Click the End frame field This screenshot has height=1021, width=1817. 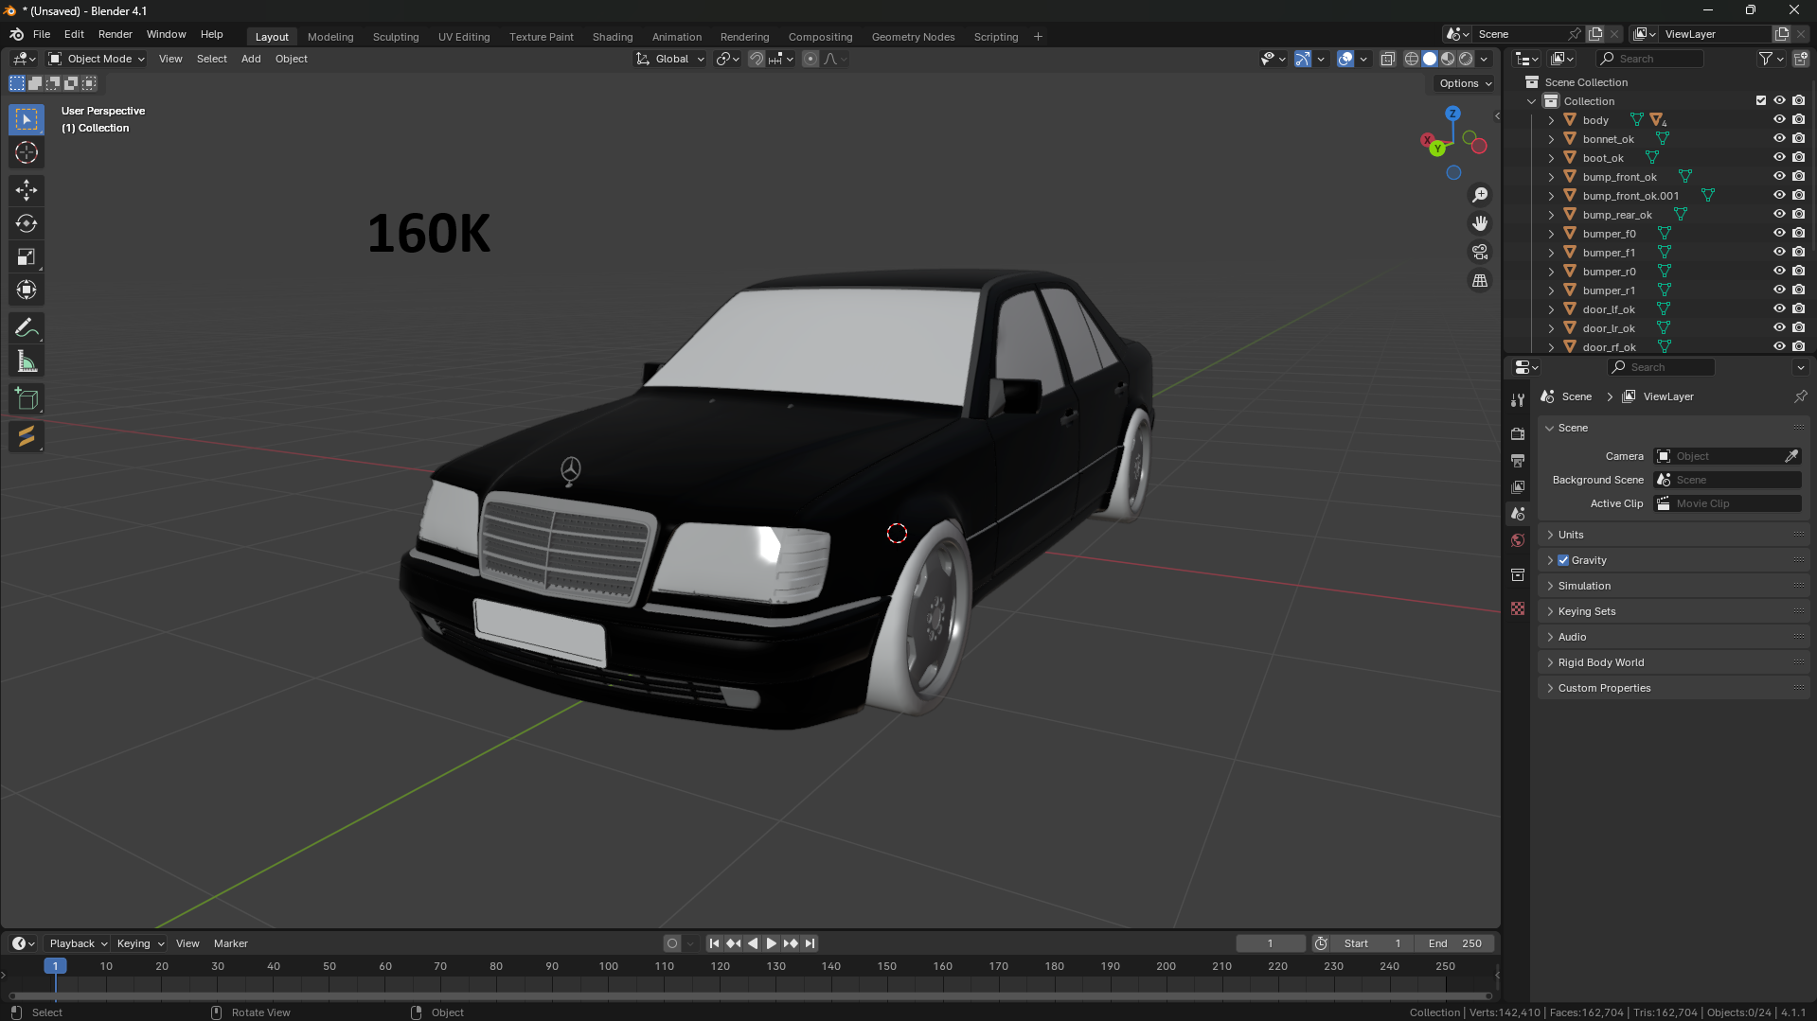tap(1454, 943)
